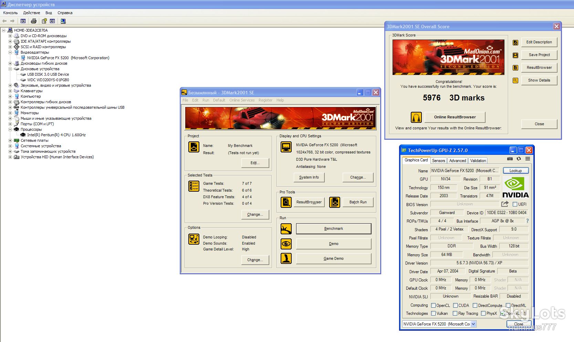The width and height of the screenshot is (574, 342).
Task: Click the icon left of Online ResultBrowser button
Action: pos(416,117)
